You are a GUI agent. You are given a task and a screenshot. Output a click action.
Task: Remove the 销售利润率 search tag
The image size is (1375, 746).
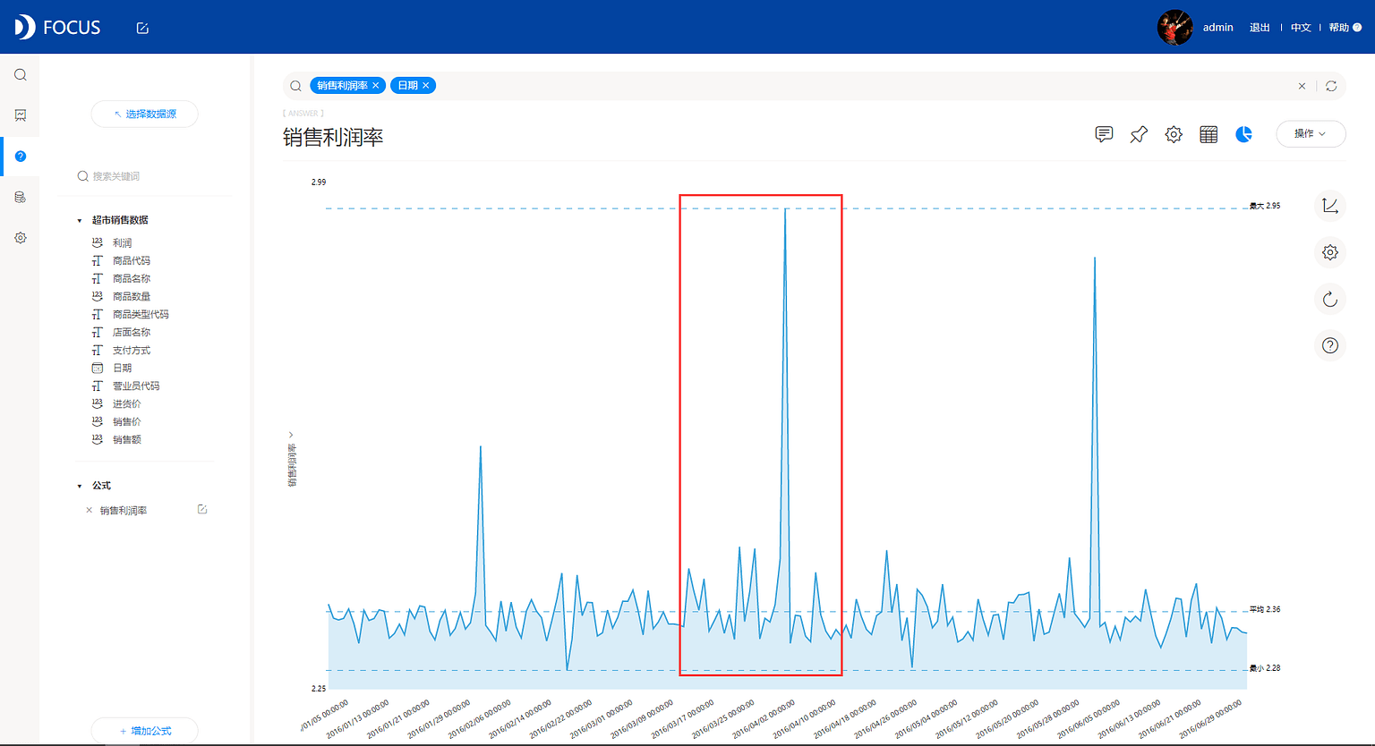376,86
